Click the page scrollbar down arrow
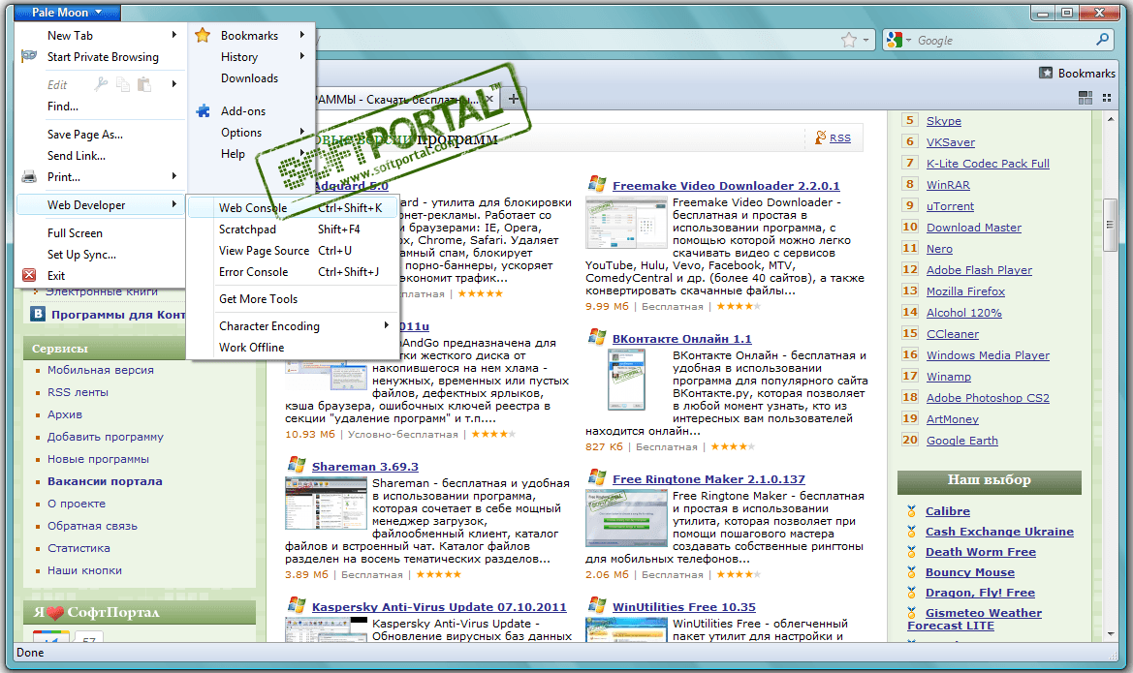 coord(1111,634)
